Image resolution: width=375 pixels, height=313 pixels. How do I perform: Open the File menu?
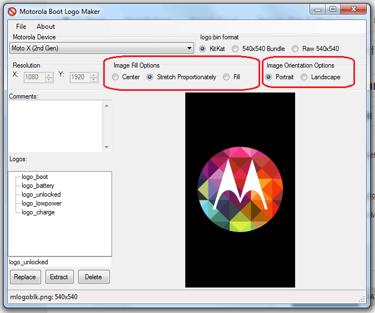point(21,27)
